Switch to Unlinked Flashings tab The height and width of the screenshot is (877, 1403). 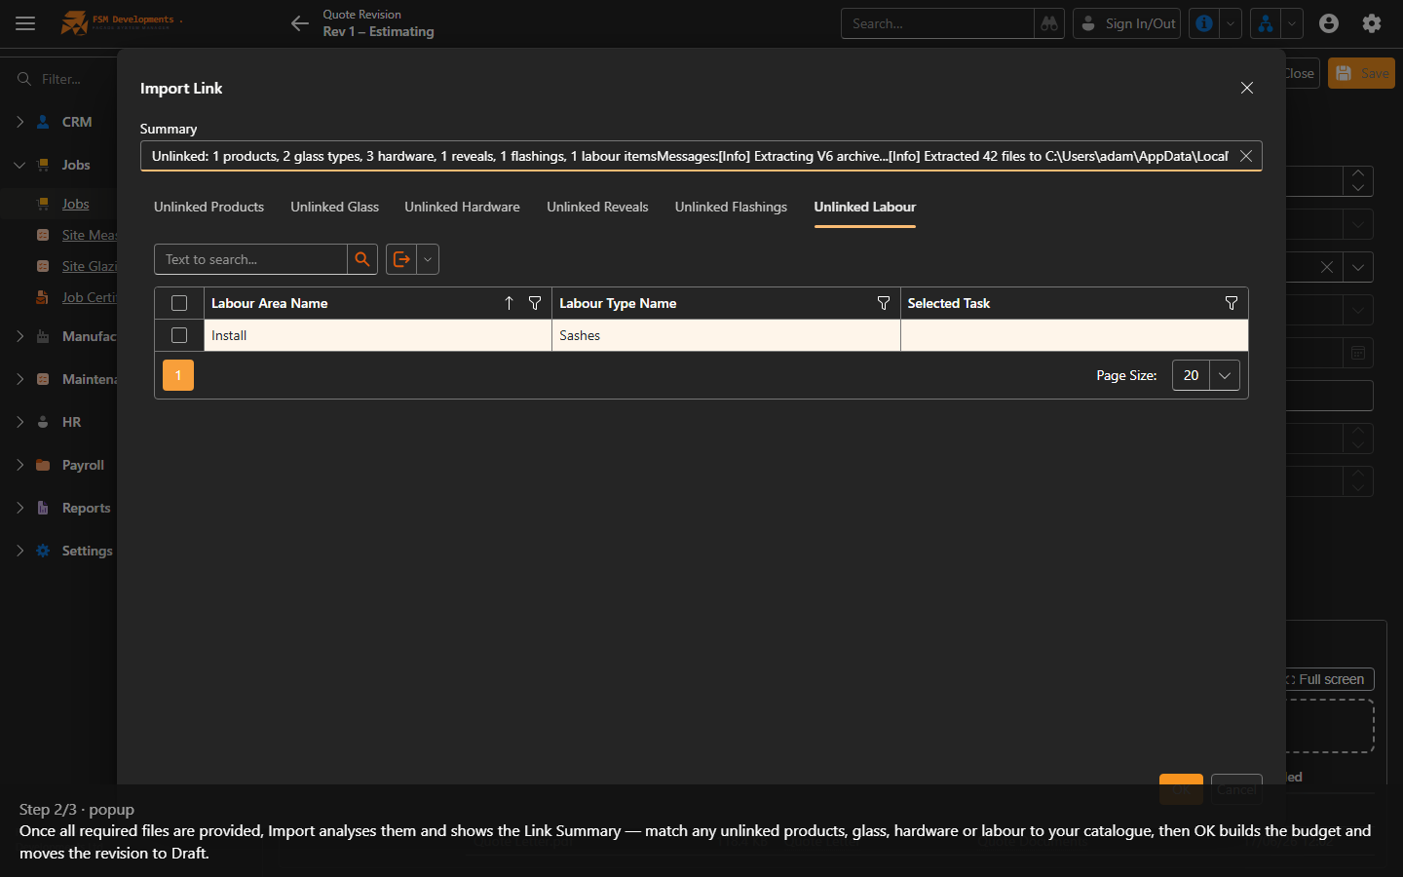[731, 207]
